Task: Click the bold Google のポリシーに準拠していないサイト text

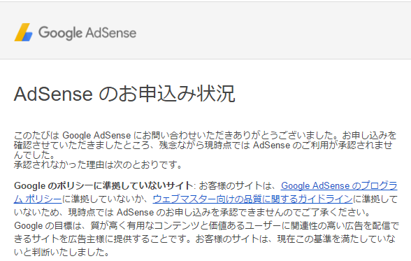Action: [x=103, y=185]
